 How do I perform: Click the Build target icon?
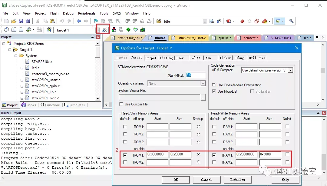click(x=14, y=30)
